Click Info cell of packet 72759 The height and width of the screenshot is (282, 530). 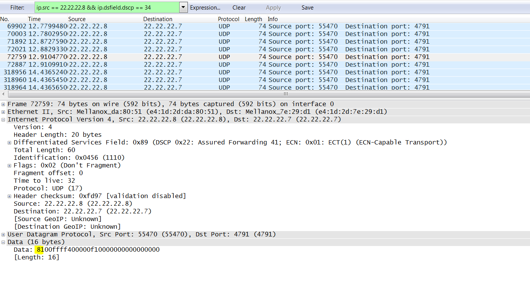click(349, 57)
